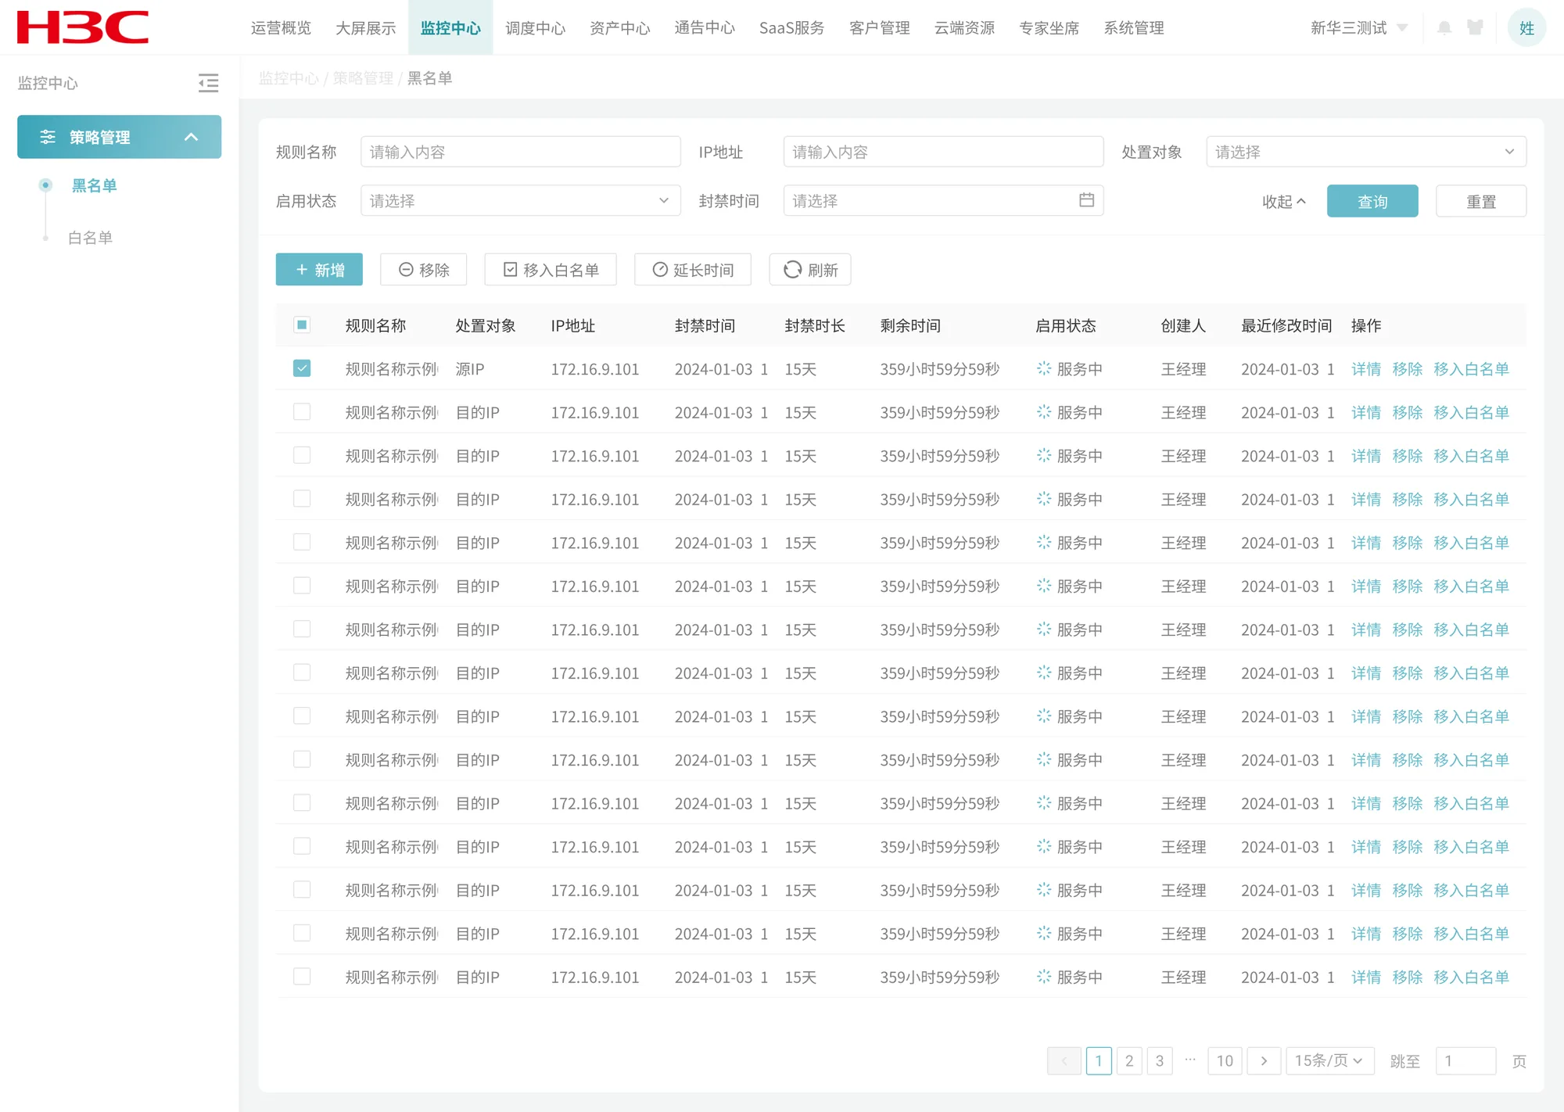Image resolution: width=1564 pixels, height=1112 pixels.
Task: Open the 15条/页 page size dropdown
Action: 1329,1061
